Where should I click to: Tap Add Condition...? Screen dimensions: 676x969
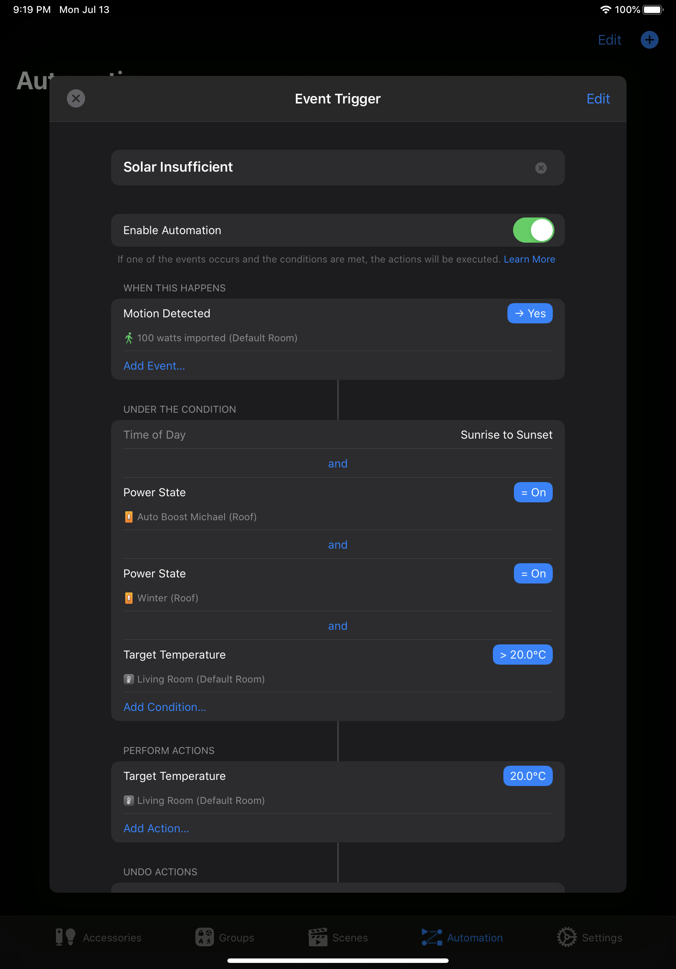(165, 707)
